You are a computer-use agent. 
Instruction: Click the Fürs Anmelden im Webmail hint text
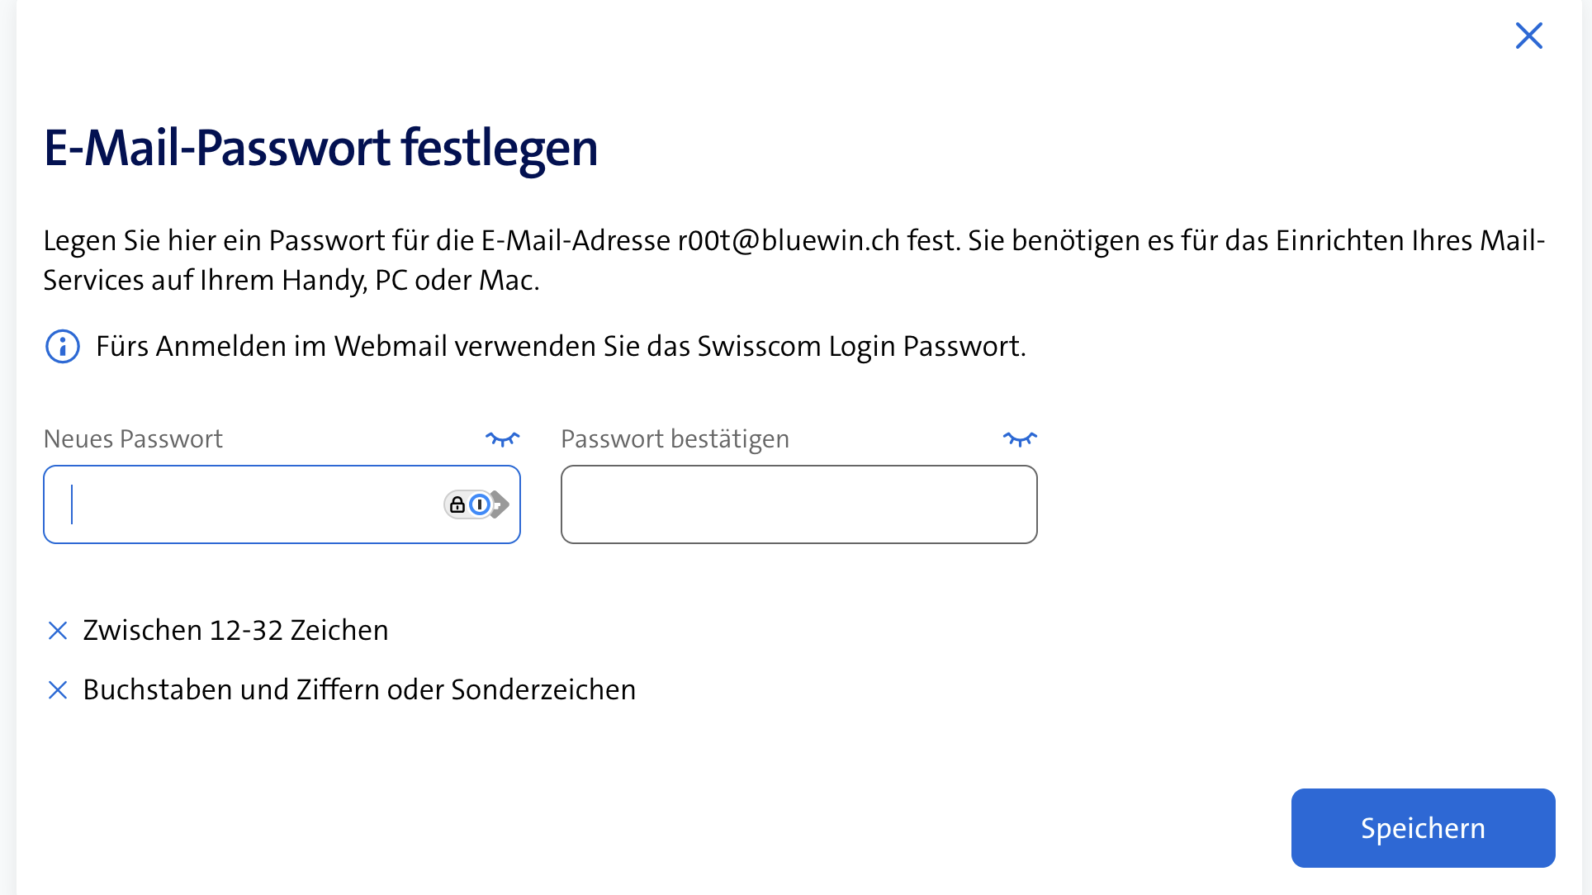pyautogui.click(x=560, y=346)
